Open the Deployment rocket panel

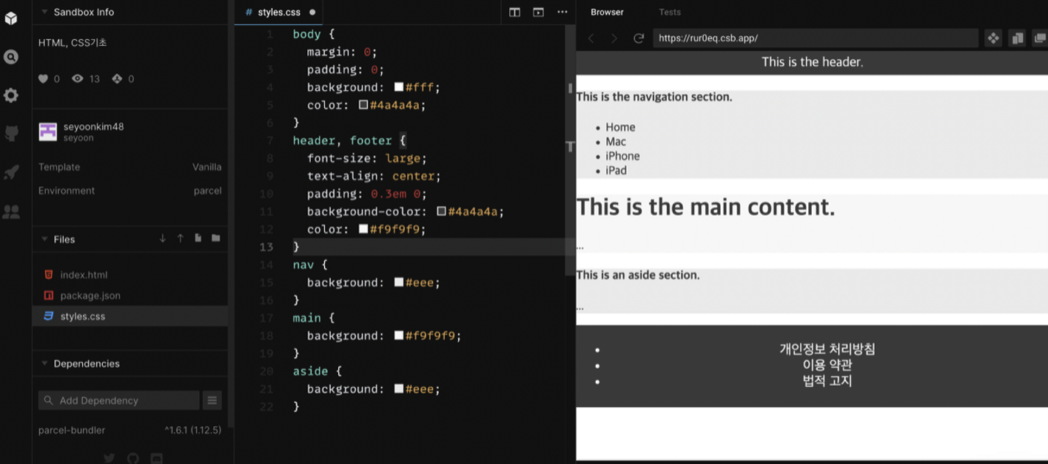coord(11,172)
